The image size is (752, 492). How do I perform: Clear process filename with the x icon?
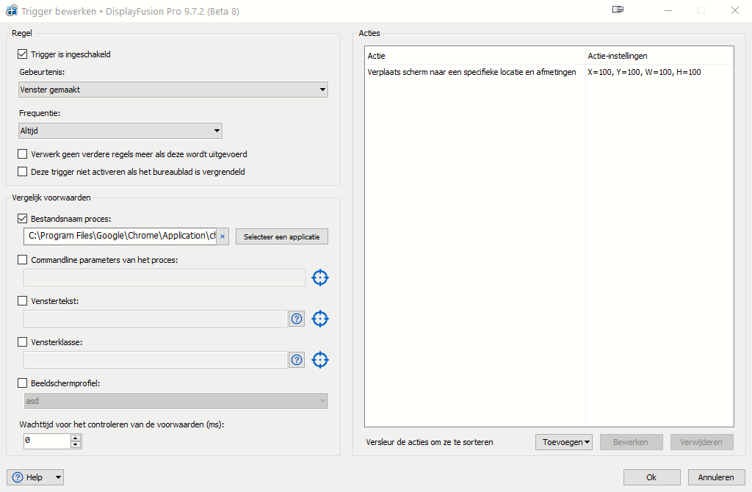[x=223, y=236]
